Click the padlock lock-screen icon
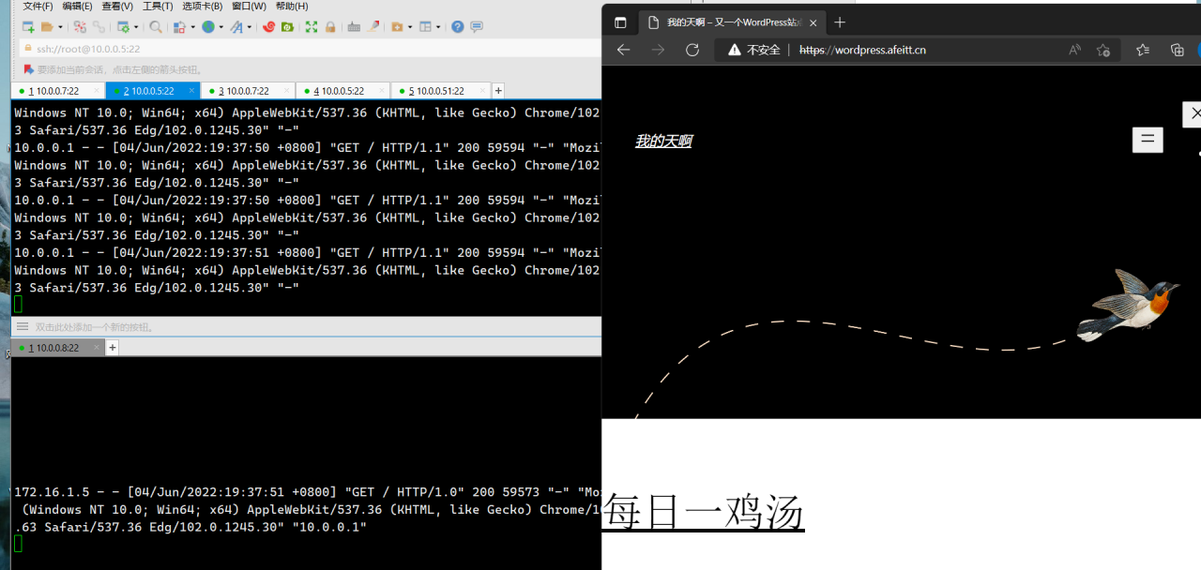 tap(330, 27)
